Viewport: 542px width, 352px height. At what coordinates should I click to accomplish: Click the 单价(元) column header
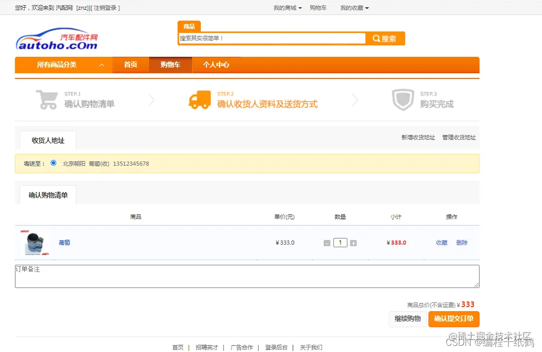(x=284, y=217)
